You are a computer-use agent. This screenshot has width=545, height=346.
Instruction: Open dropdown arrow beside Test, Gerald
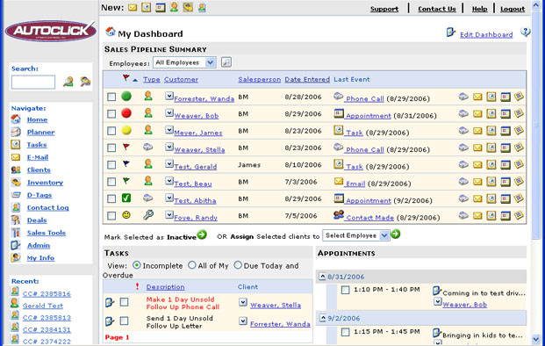[169, 164]
